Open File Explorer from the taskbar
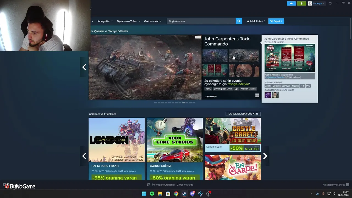 [160, 194]
